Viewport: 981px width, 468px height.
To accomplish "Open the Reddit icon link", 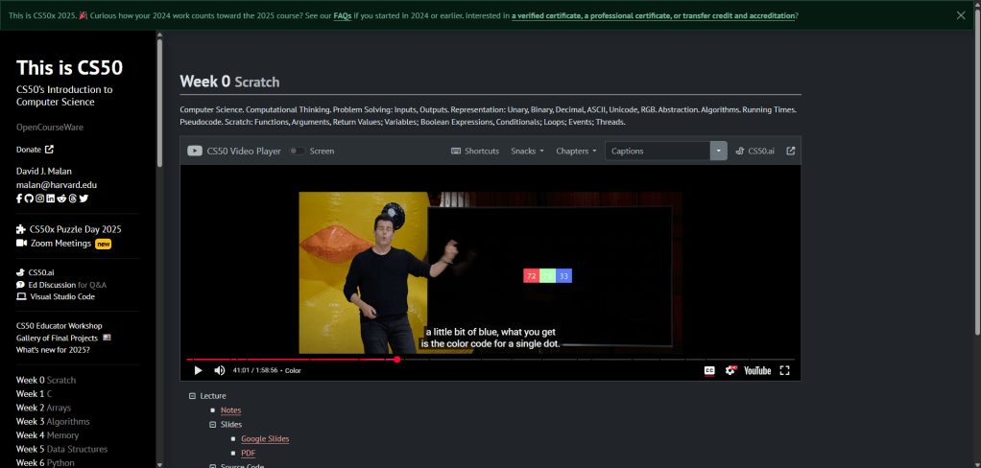I will pyautogui.click(x=61, y=199).
